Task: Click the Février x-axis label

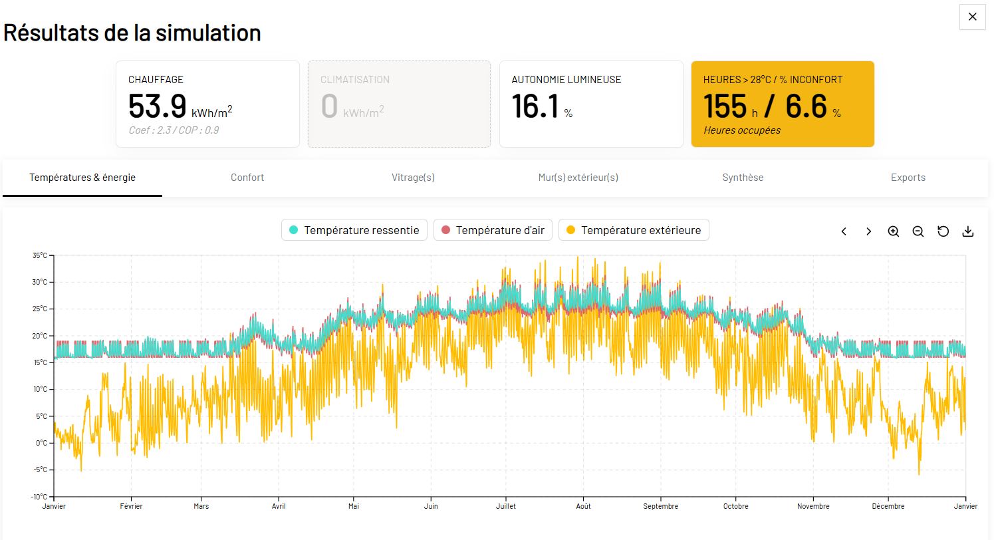Action: pos(131,507)
